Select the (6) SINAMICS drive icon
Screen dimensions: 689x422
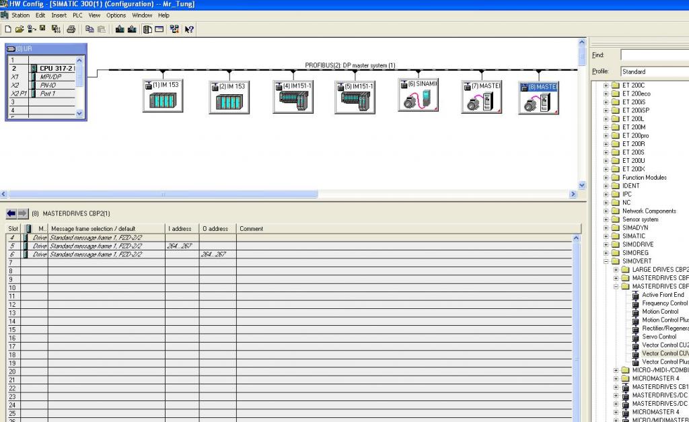(x=419, y=95)
